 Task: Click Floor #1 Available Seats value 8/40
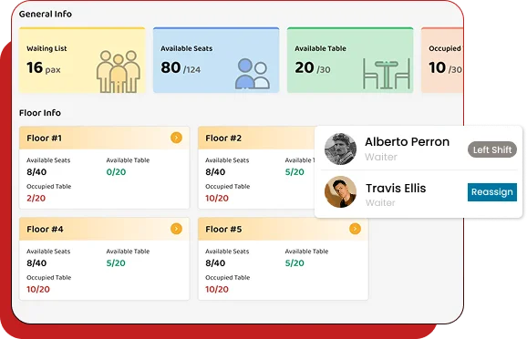36,172
